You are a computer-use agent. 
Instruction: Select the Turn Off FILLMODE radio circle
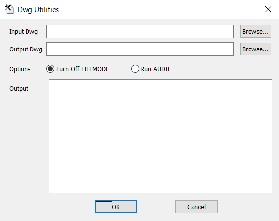[x=50, y=69]
